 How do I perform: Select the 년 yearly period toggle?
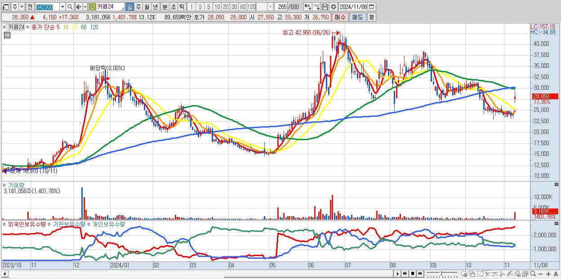(155, 7)
